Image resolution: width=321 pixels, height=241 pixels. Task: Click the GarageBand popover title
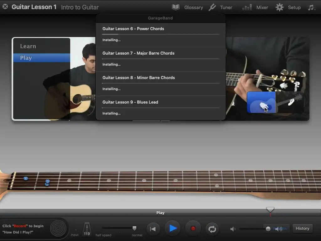point(160,18)
